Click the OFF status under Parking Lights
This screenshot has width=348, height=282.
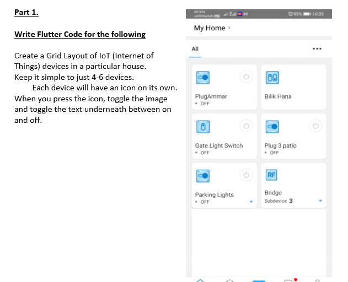tap(205, 202)
